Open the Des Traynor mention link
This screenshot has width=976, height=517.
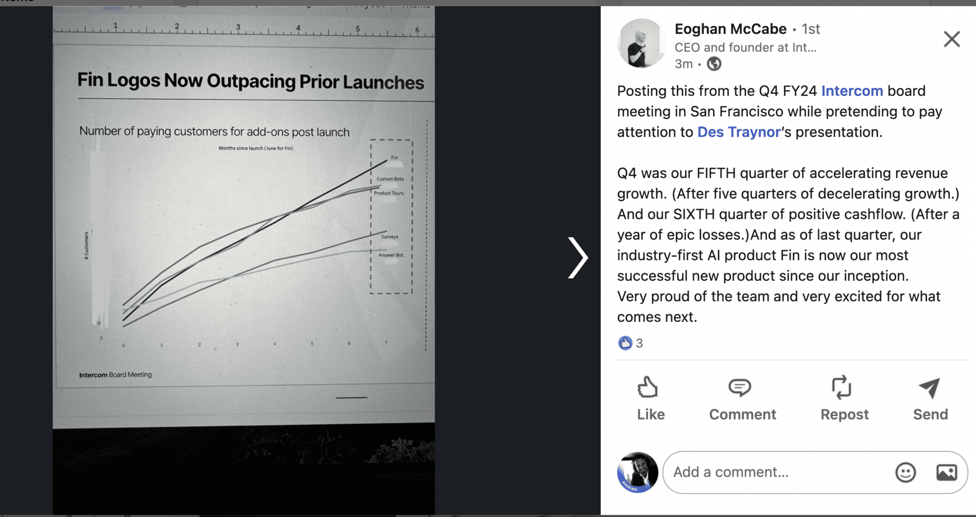pyautogui.click(x=739, y=132)
